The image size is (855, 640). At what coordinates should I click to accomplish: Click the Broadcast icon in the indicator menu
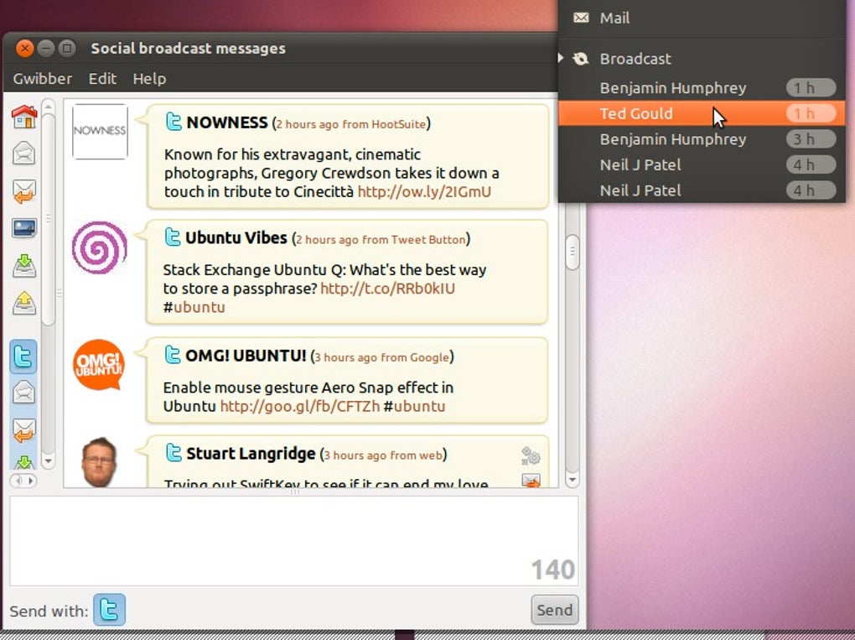[581, 59]
